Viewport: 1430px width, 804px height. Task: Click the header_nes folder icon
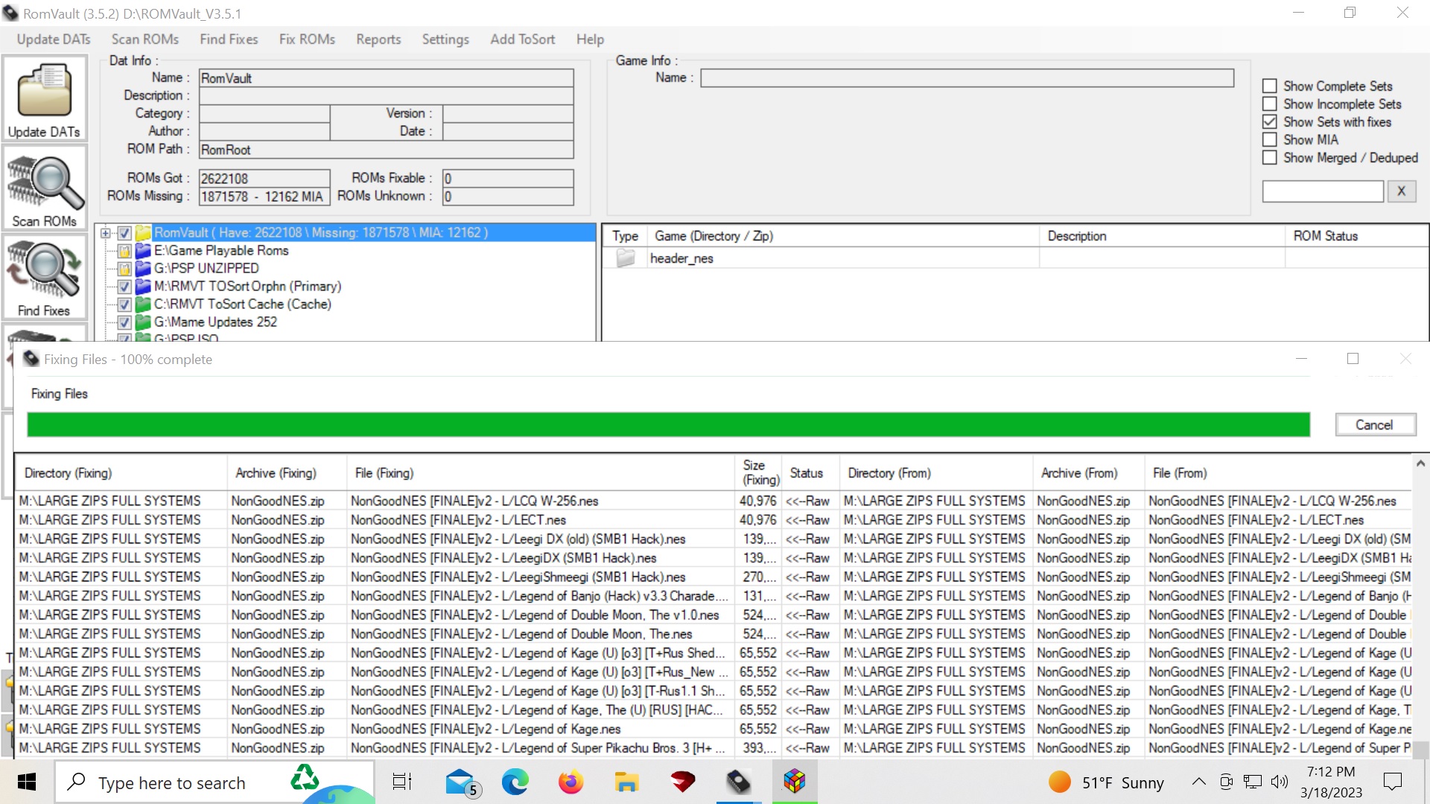pyautogui.click(x=626, y=258)
